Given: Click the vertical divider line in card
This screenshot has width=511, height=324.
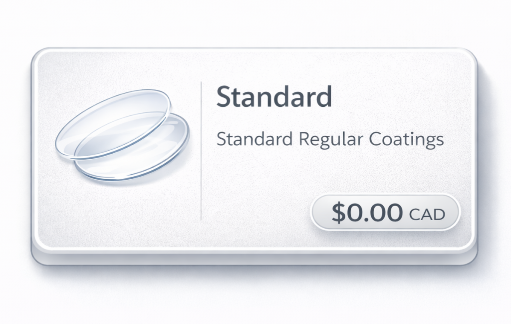Looking at the screenshot, I should pyautogui.click(x=201, y=150).
